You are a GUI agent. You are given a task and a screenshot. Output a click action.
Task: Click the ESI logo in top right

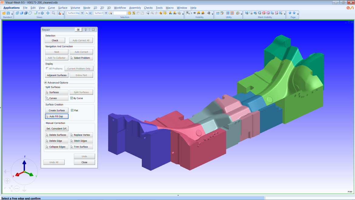pyautogui.click(x=350, y=8)
